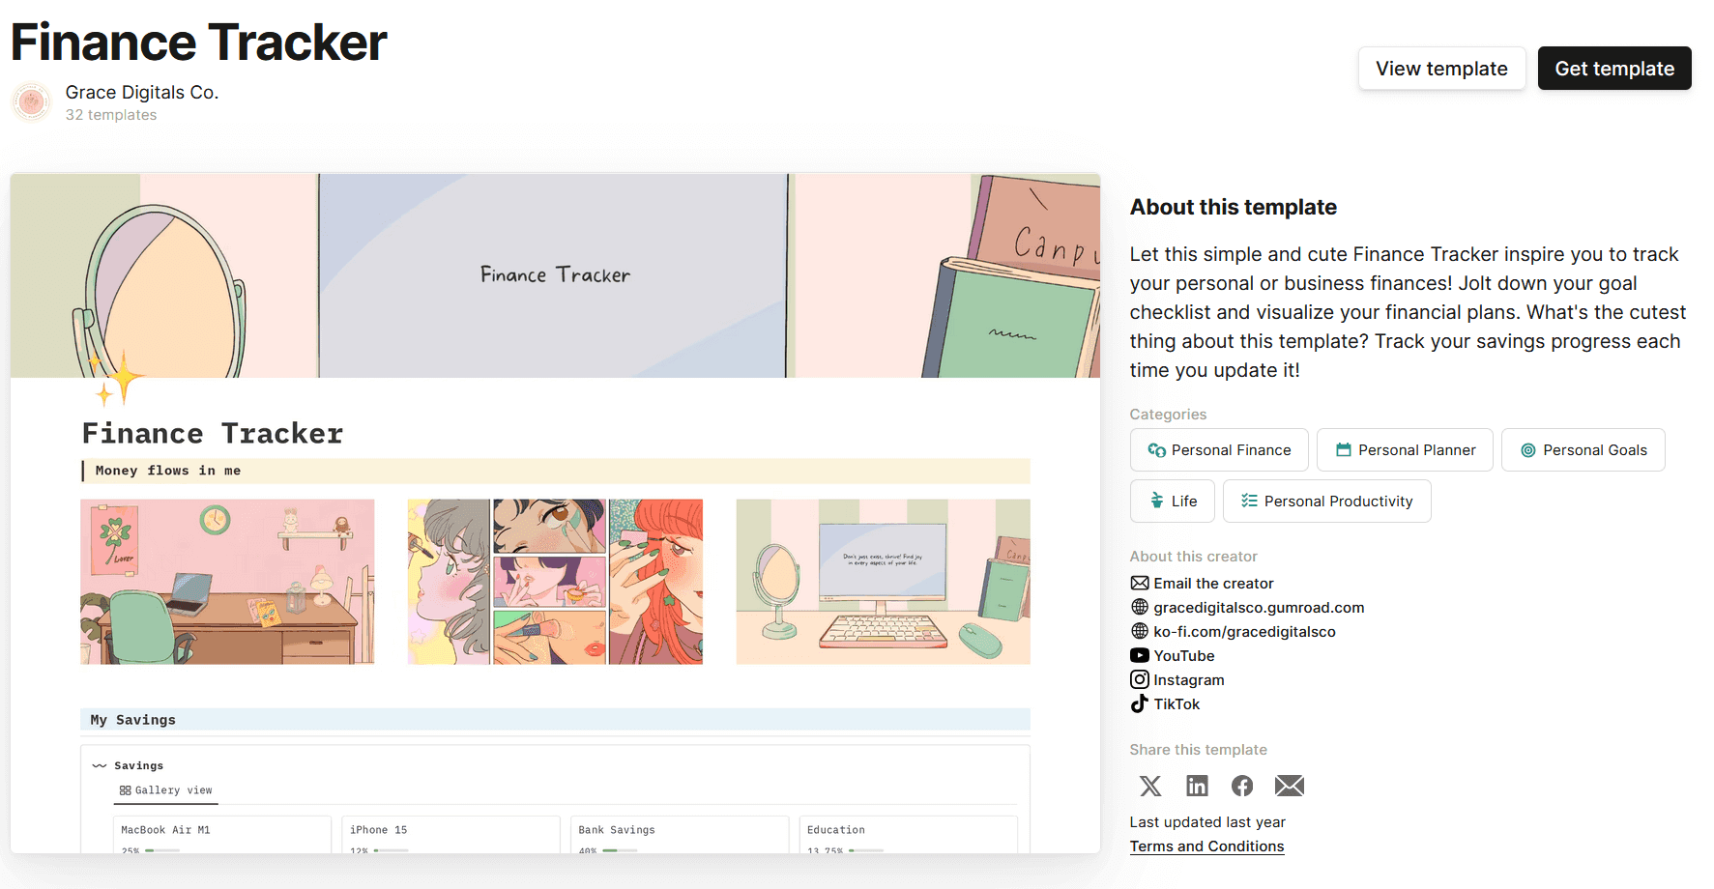The image size is (1714, 889).
Task: Share template via LinkedIn icon
Action: click(x=1197, y=786)
